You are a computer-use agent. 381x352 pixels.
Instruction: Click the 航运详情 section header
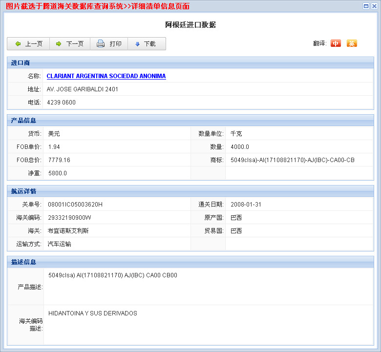tap(23, 191)
